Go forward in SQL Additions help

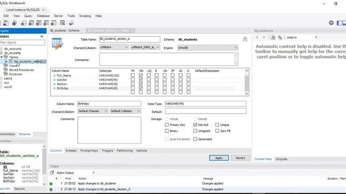pyautogui.click(x=264, y=37)
